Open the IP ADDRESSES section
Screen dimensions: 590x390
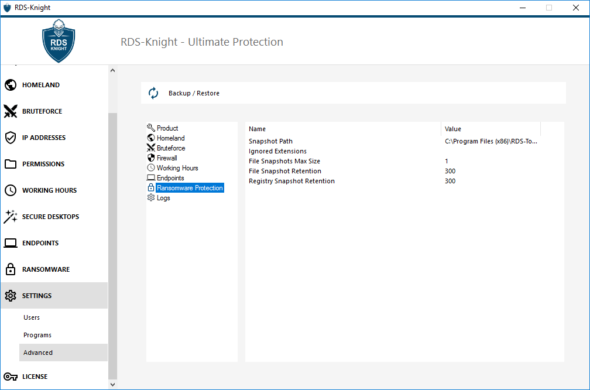54,138
